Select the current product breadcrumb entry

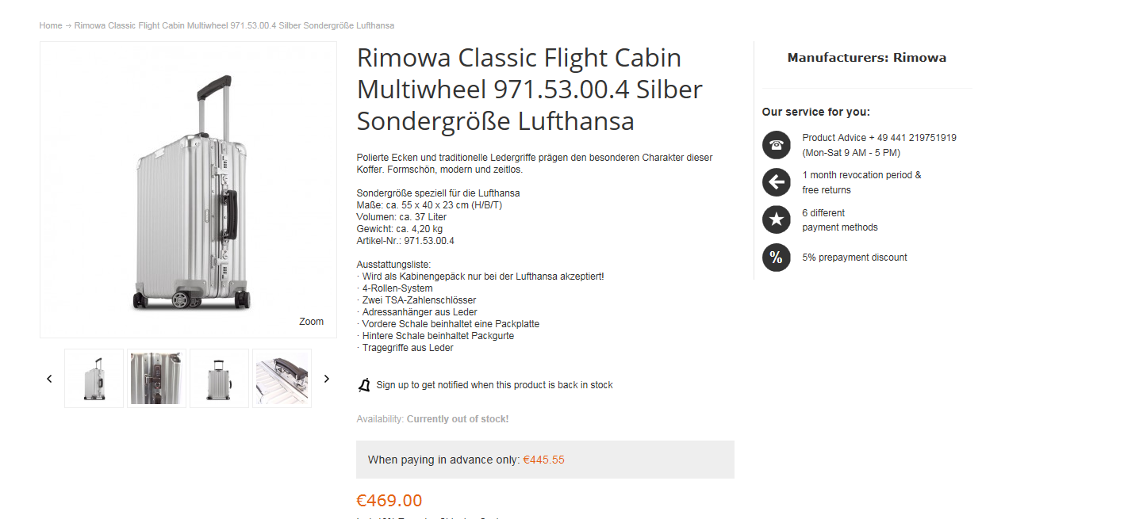(x=233, y=25)
